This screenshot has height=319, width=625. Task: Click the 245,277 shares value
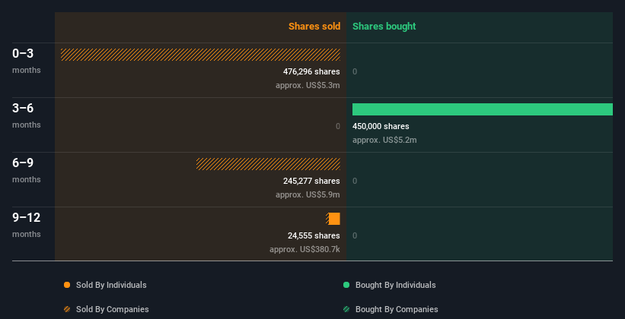(311, 181)
